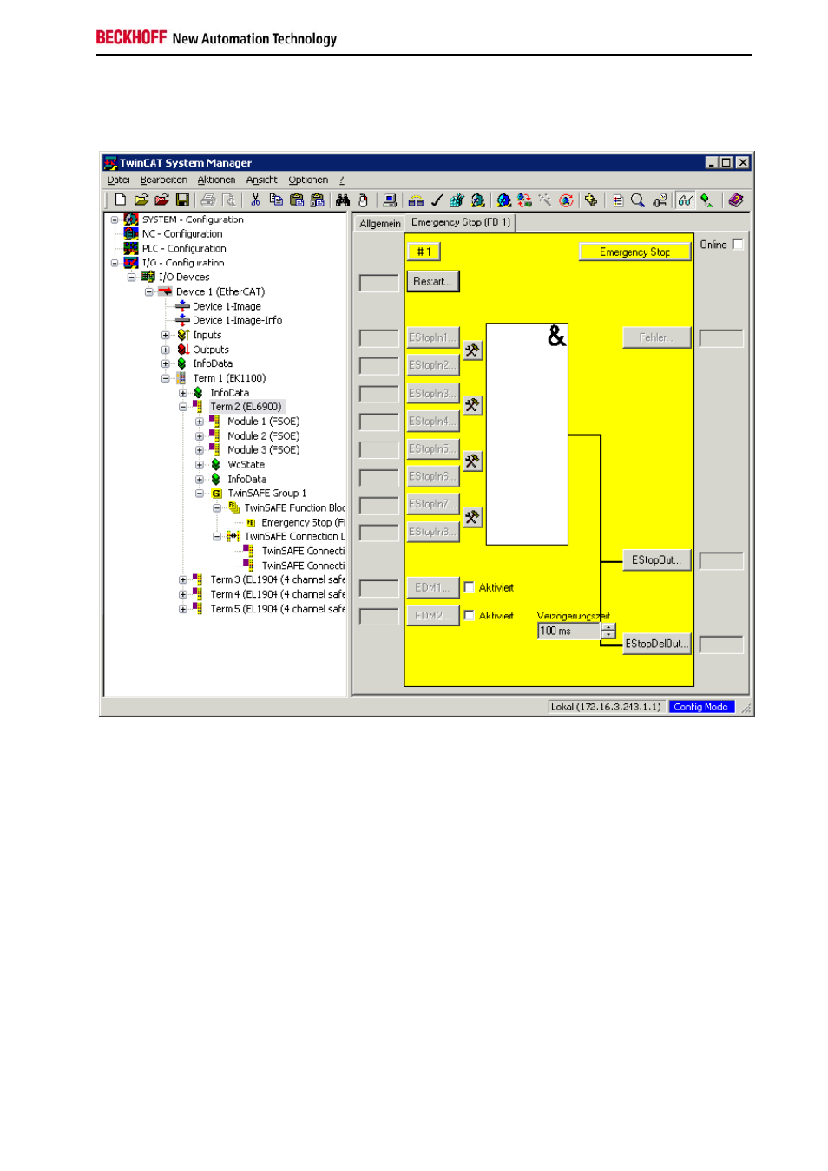Image resolution: width=828 pixels, height=1171 pixels.
Task: Open settings for EStopIn1 and EStopIn2 pair
Action: (472, 350)
